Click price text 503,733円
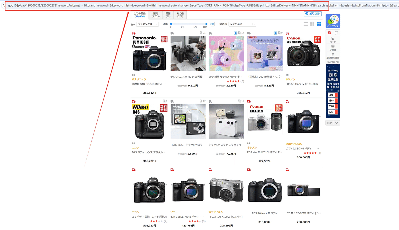 click(x=150, y=226)
